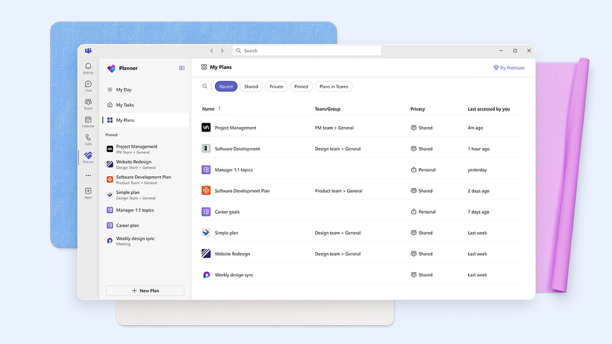Select the Shared filter tab

point(251,86)
